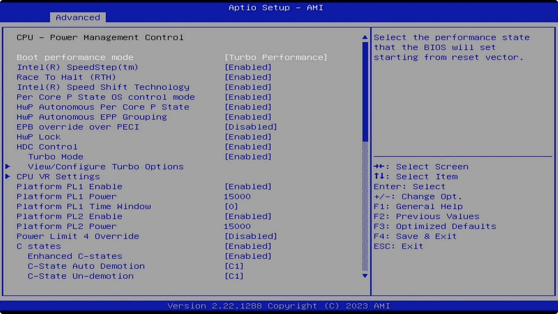558x314 pixels.
Task: Click the scrollbar up arrow
Action: pyautogui.click(x=365, y=37)
